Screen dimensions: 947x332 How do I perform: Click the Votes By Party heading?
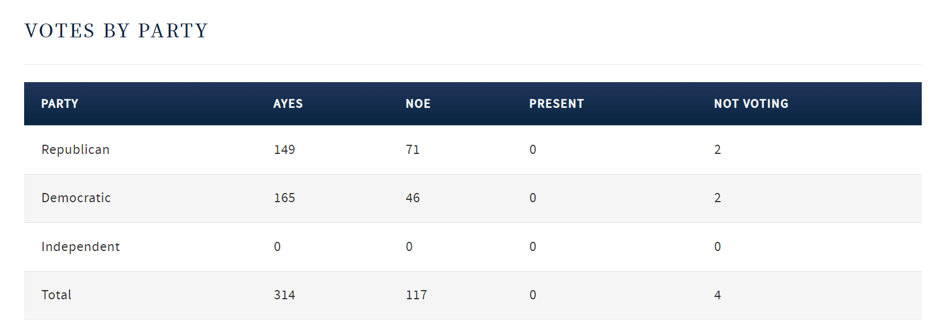pyautogui.click(x=116, y=30)
